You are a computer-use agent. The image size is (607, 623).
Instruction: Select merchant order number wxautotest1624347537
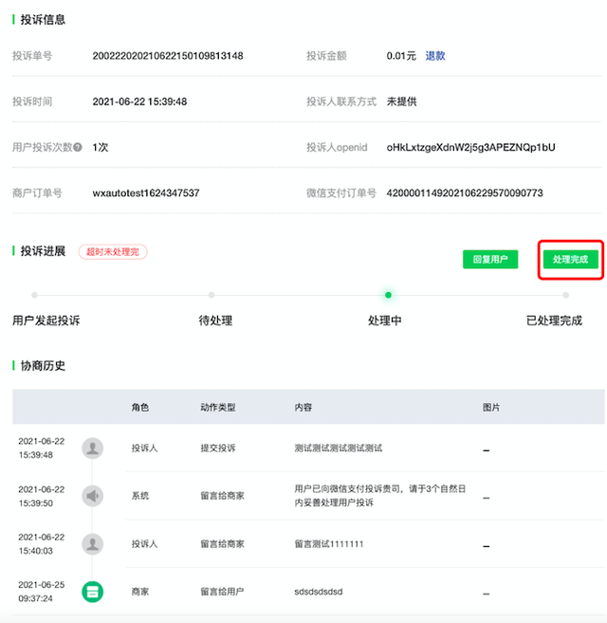click(x=146, y=193)
